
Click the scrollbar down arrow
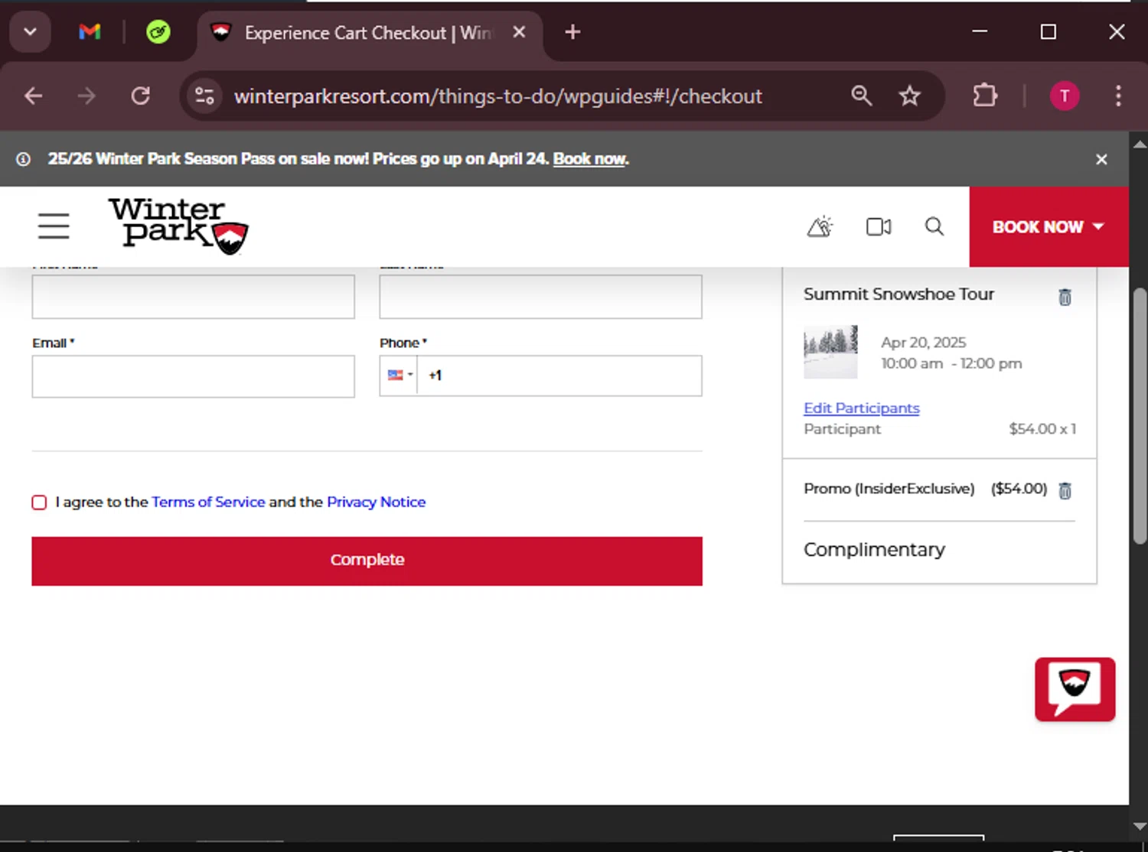pos(1139,826)
